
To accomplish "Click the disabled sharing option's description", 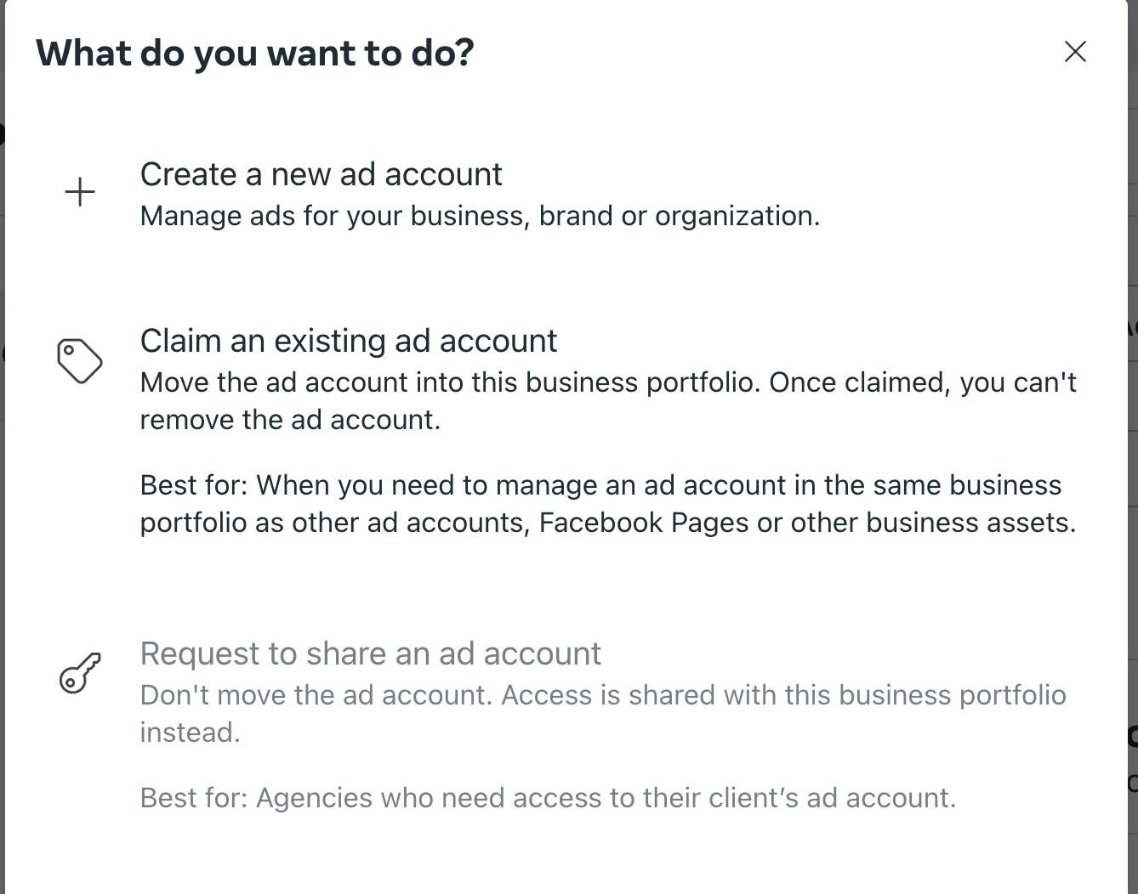I will point(602,713).
